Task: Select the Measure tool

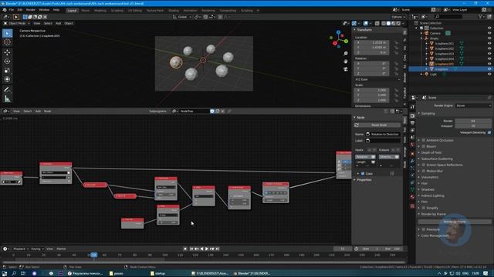Action: pos(7,99)
